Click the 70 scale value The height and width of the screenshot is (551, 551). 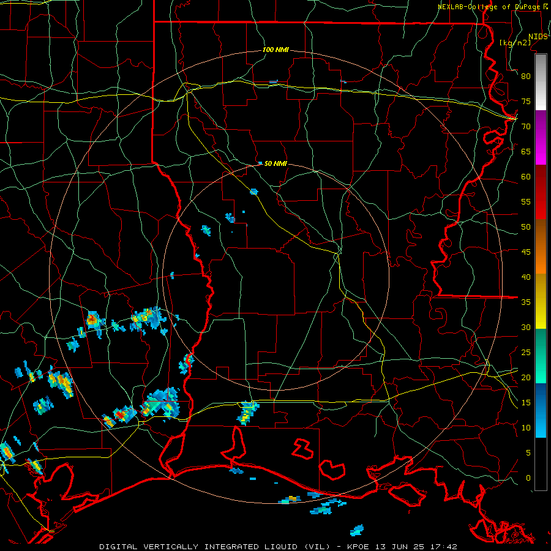click(x=526, y=127)
